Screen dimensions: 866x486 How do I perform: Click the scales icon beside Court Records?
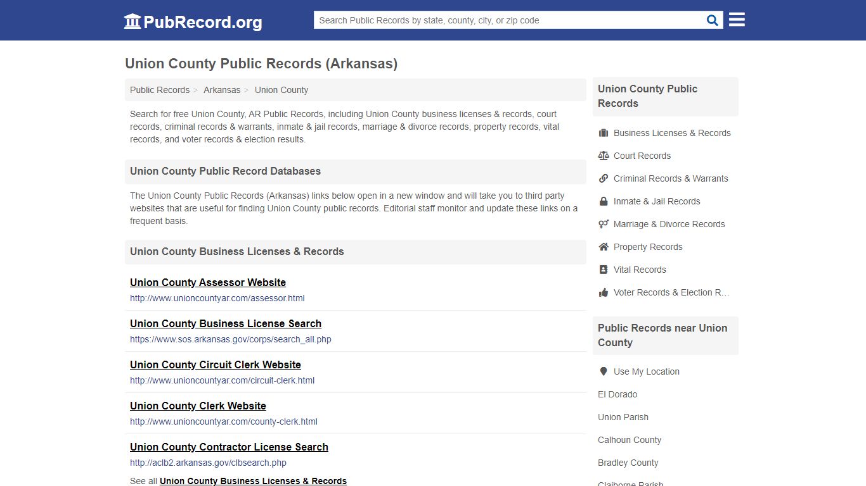[604, 156]
